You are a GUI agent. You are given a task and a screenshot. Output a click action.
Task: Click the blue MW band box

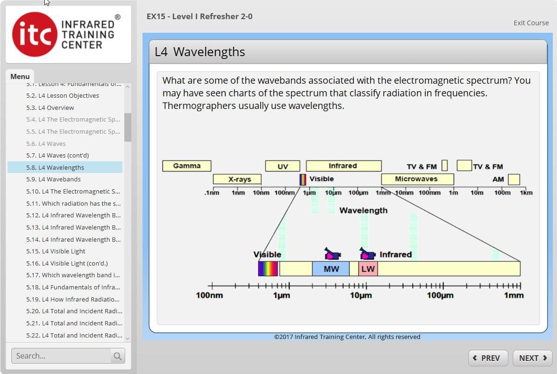[x=331, y=269]
